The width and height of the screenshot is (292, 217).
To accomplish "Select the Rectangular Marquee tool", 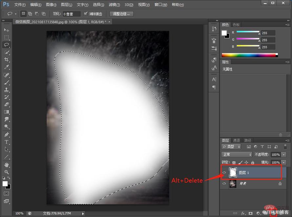I will pos(7,37).
